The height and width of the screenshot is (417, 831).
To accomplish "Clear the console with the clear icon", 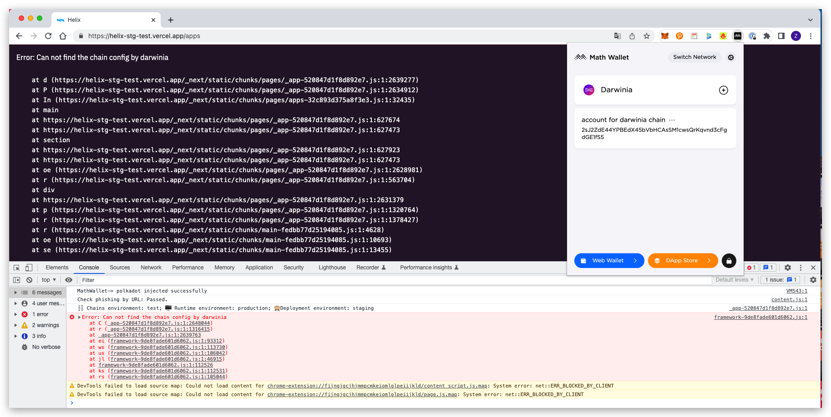I will click(29, 279).
